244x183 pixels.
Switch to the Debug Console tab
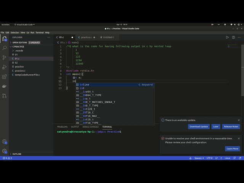point(91,127)
